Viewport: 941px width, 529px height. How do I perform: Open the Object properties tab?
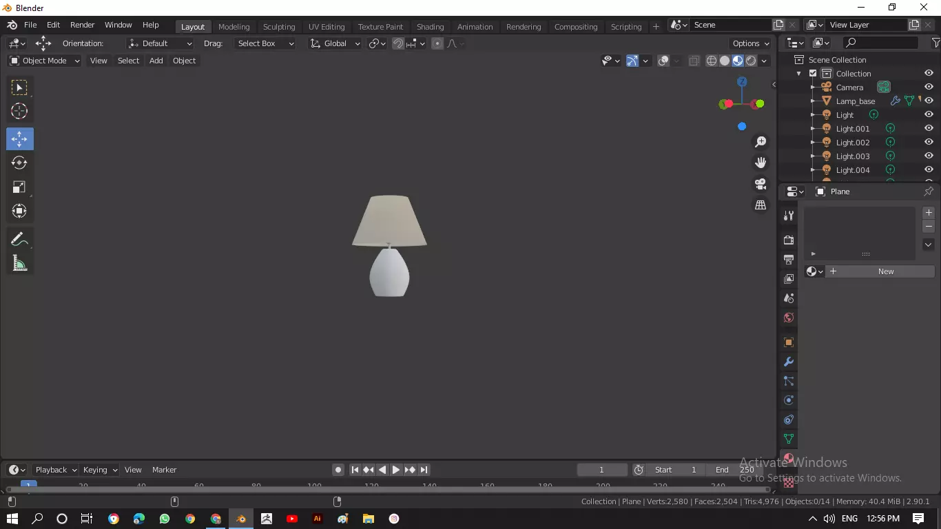click(x=789, y=342)
